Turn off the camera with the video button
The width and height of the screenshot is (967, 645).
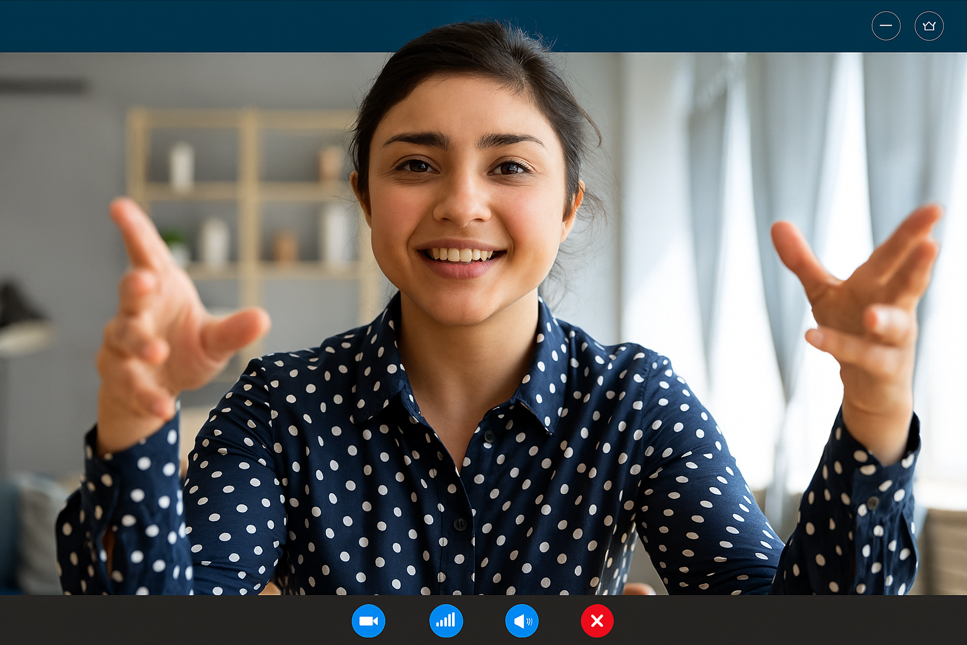click(x=368, y=621)
